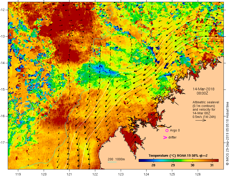Image resolution: width=229 pixels, height=177 pixels.
Task: Click the temperature color bar legend
Action: [x=179, y=161]
